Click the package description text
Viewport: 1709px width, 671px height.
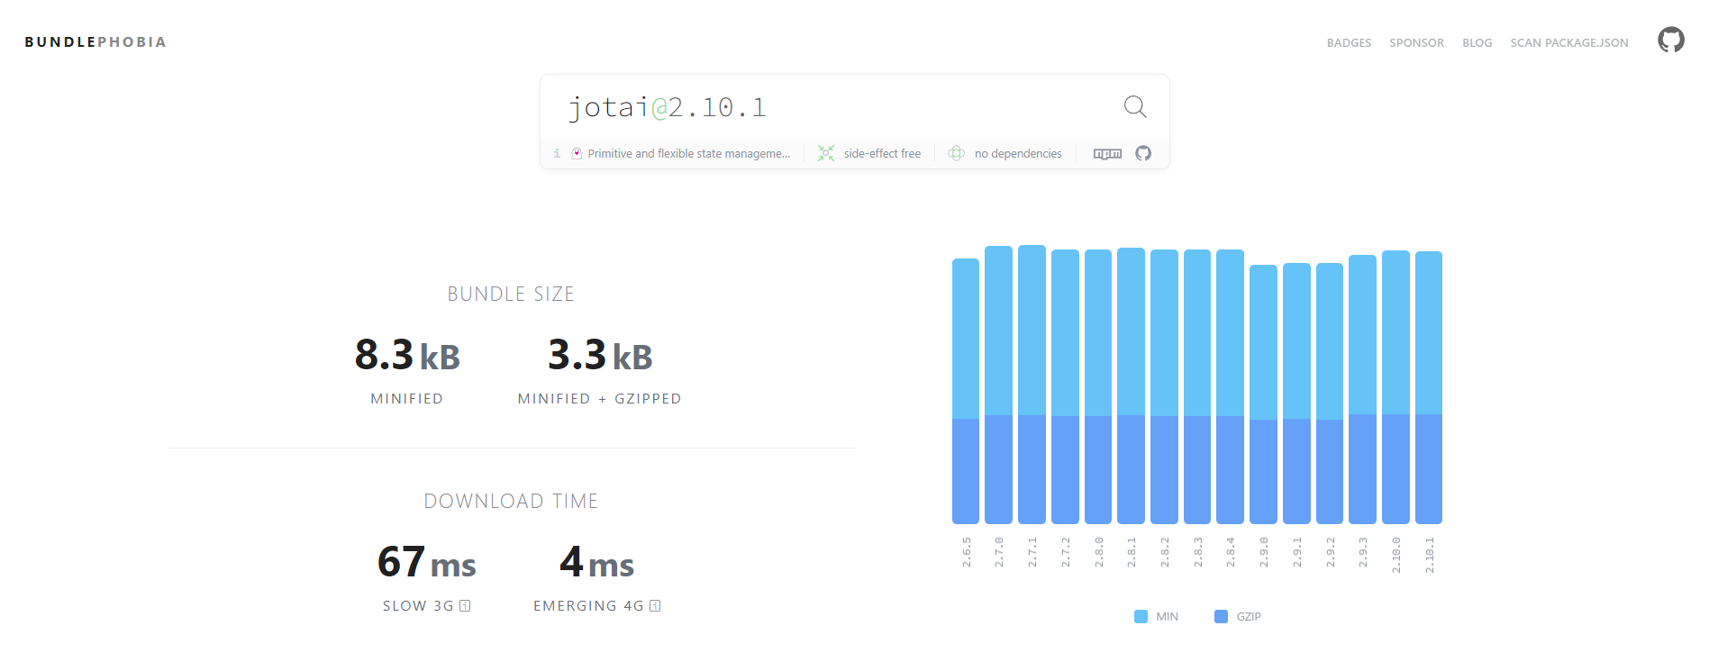[x=689, y=154]
